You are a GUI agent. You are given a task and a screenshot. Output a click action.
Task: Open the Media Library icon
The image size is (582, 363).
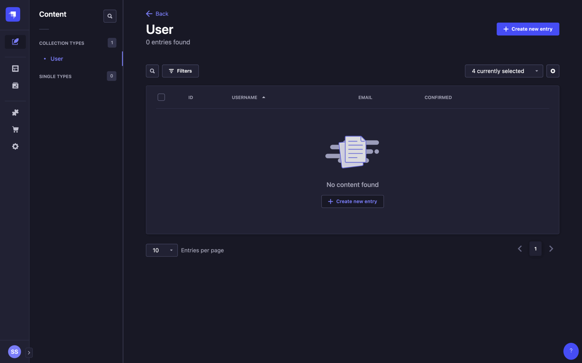15,85
